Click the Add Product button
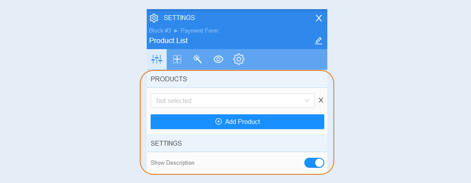 [x=237, y=122]
